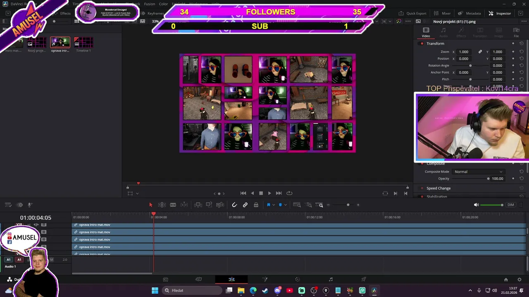Activate the Trim Edit Mode tool
The height and width of the screenshot is (297, 529).
coord(162,205)
